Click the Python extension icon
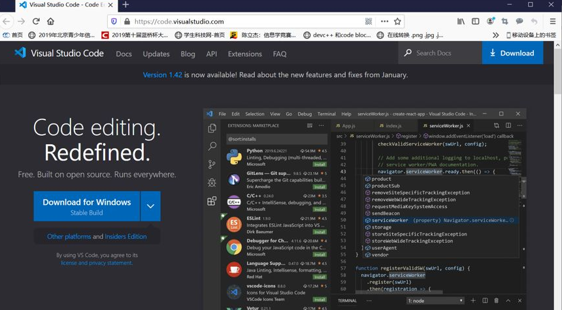Image resolution: width=562 pixels, height=310 pixels. [x=234, y=157]
